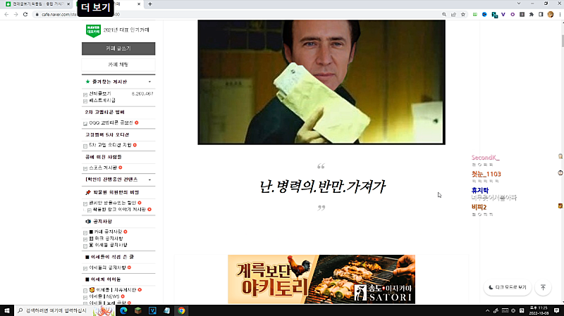
Task: Close the first browser tab
Action: point(68,4)
